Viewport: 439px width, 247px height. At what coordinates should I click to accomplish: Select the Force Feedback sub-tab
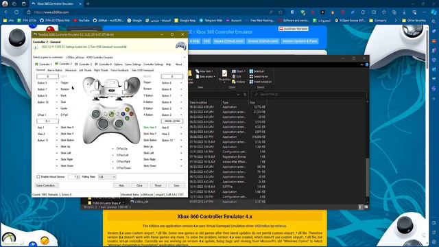pos(119,70)
